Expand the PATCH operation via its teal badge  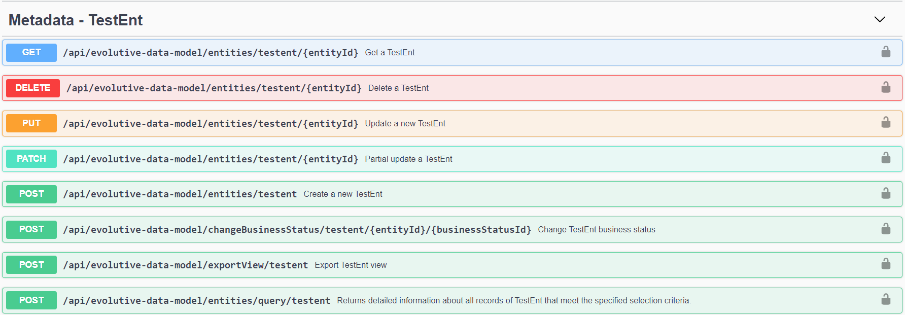pos(31,159)
